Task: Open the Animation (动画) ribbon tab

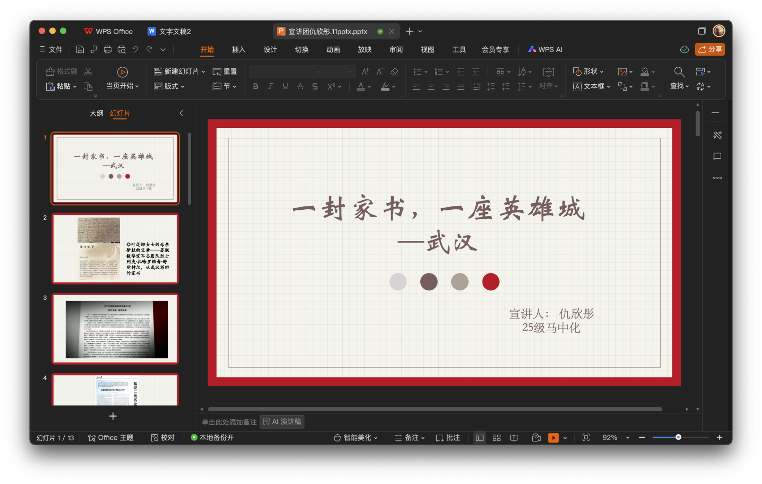Action: click(333, 49)
